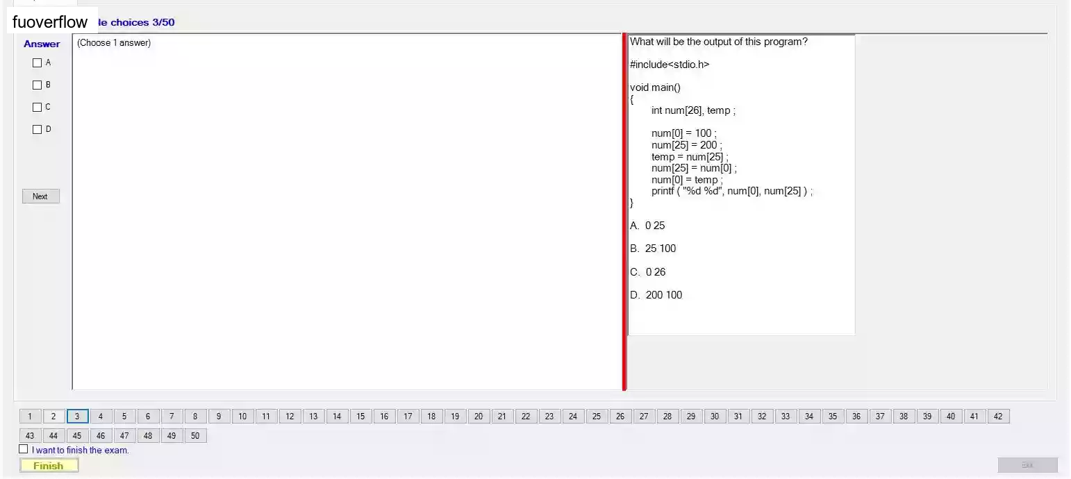This screenshot has height=479, width=1071.
Task: Open question 41
Action: point(974,417)
